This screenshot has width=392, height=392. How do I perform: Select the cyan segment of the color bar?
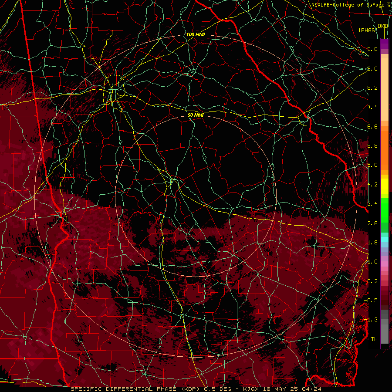[385, 240]
